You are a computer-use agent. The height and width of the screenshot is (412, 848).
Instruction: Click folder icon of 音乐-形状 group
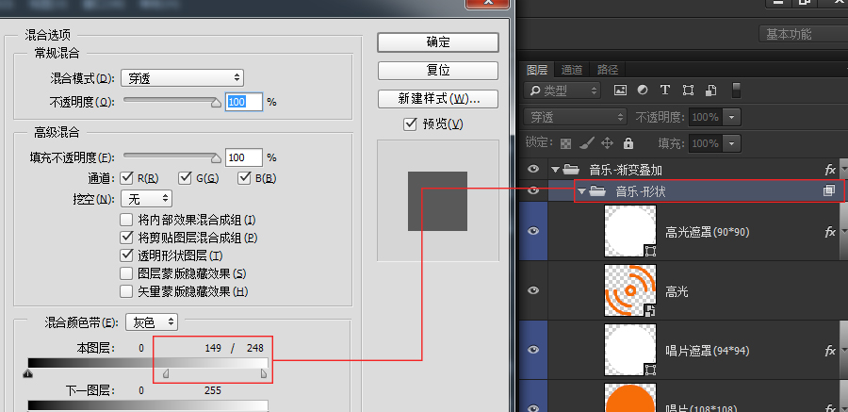pos(597,190)
